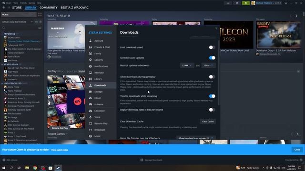Open Remote Play icon in settings
Screen dimensions: 305x171
point(90,123)
